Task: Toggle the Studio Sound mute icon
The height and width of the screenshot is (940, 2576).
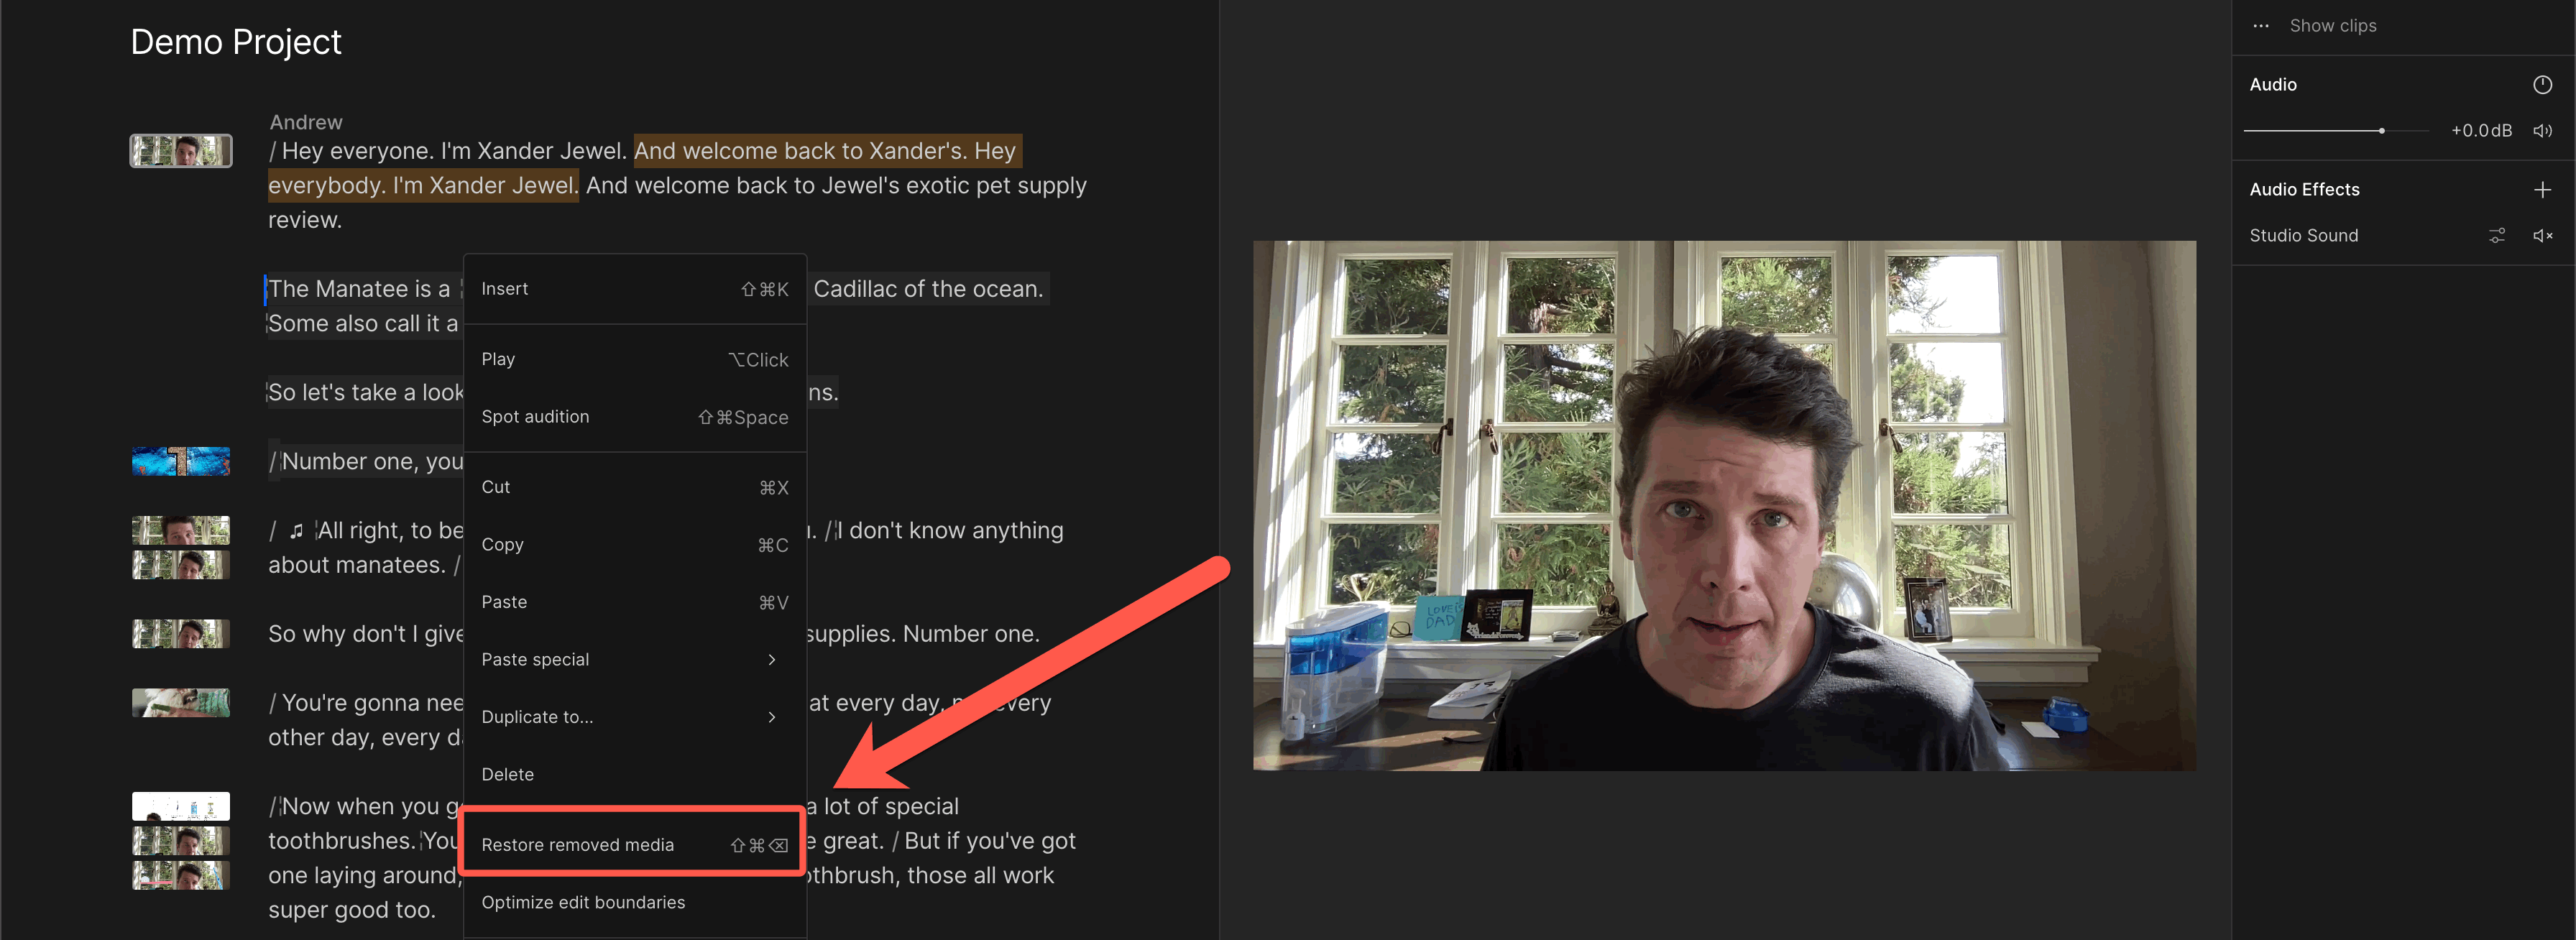Action: (2542, 236)
